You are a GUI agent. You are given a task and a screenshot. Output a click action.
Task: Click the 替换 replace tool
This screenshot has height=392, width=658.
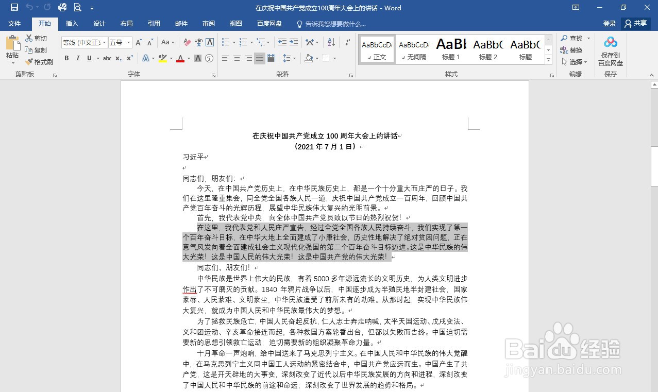[571, 50]
